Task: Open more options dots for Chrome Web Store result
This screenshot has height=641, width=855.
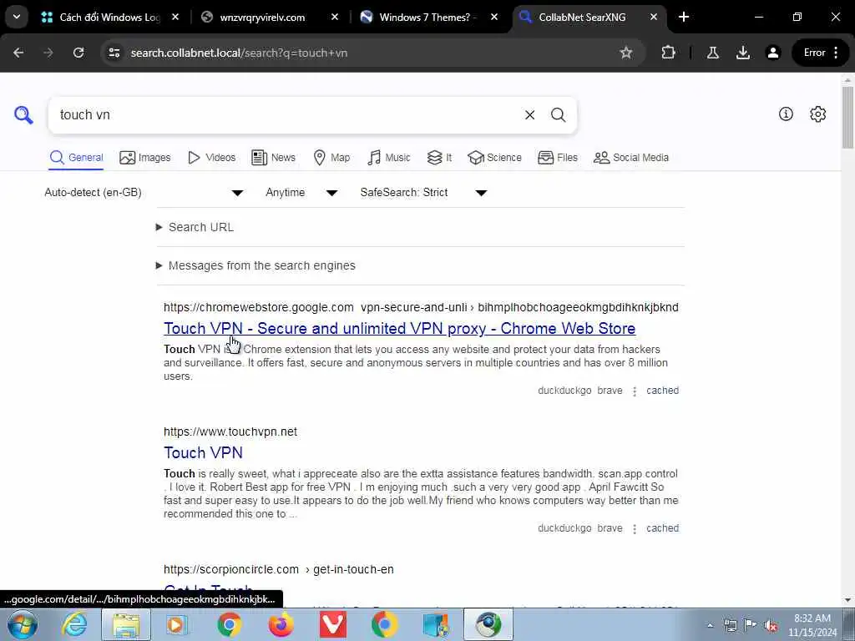Action: [635, 391]
